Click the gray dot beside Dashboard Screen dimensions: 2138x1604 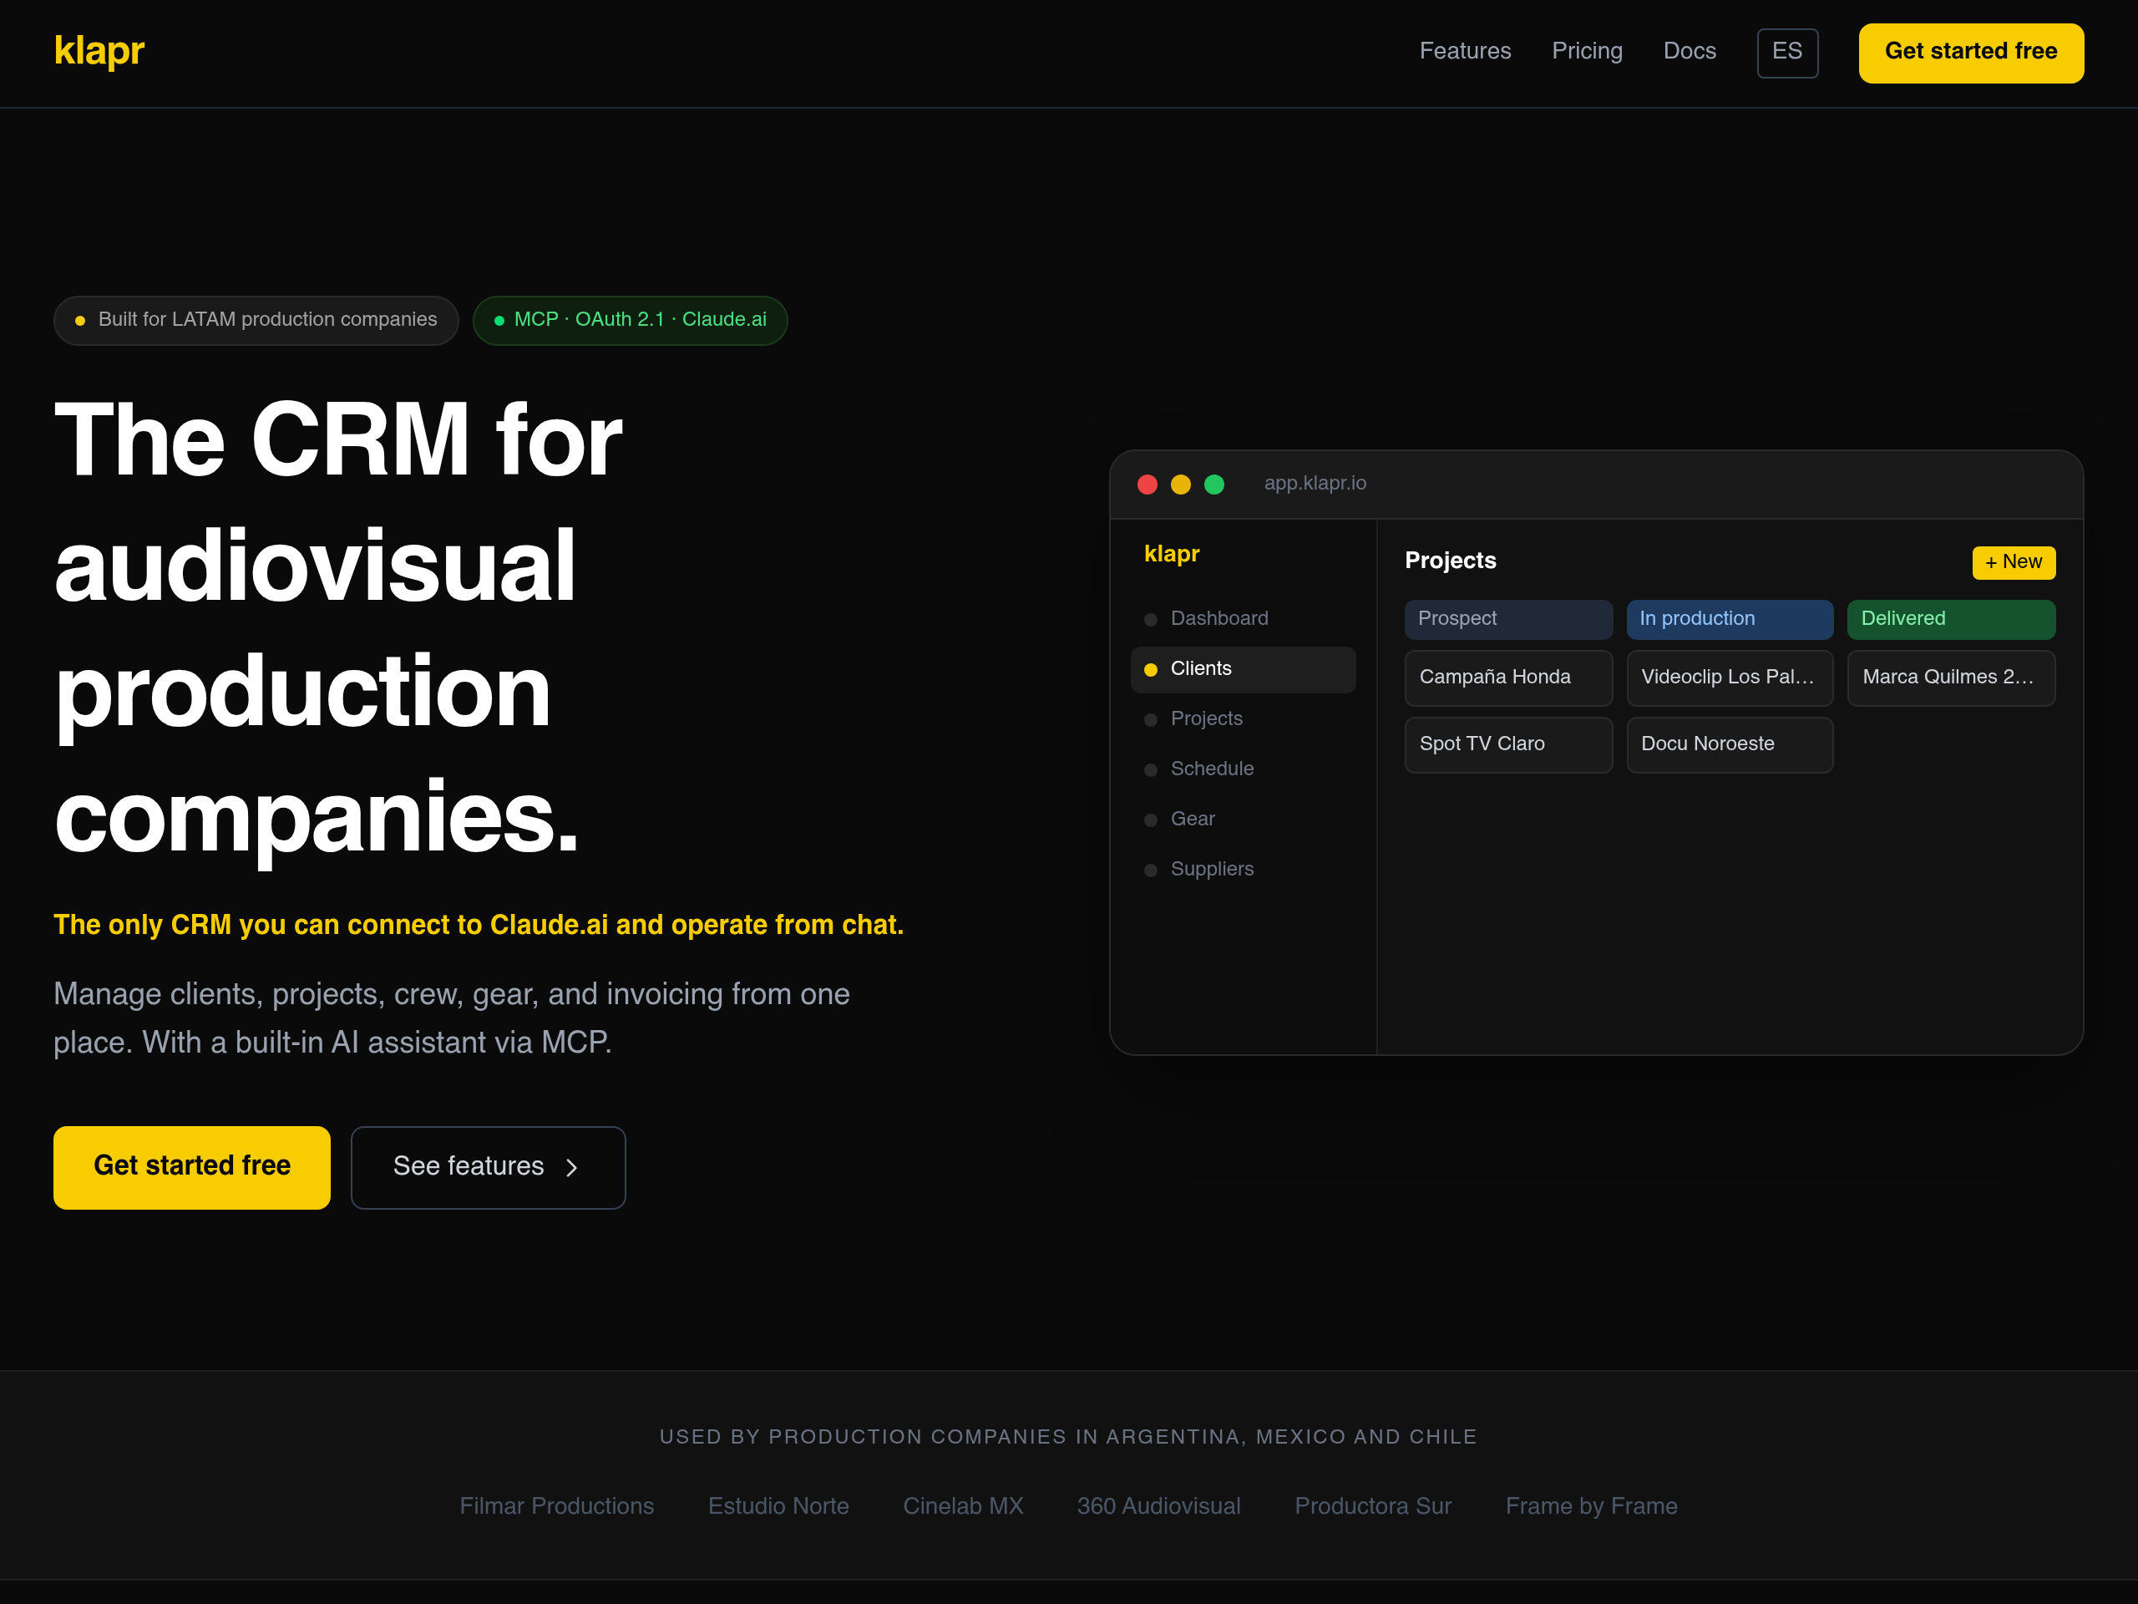coord(1150,620)
